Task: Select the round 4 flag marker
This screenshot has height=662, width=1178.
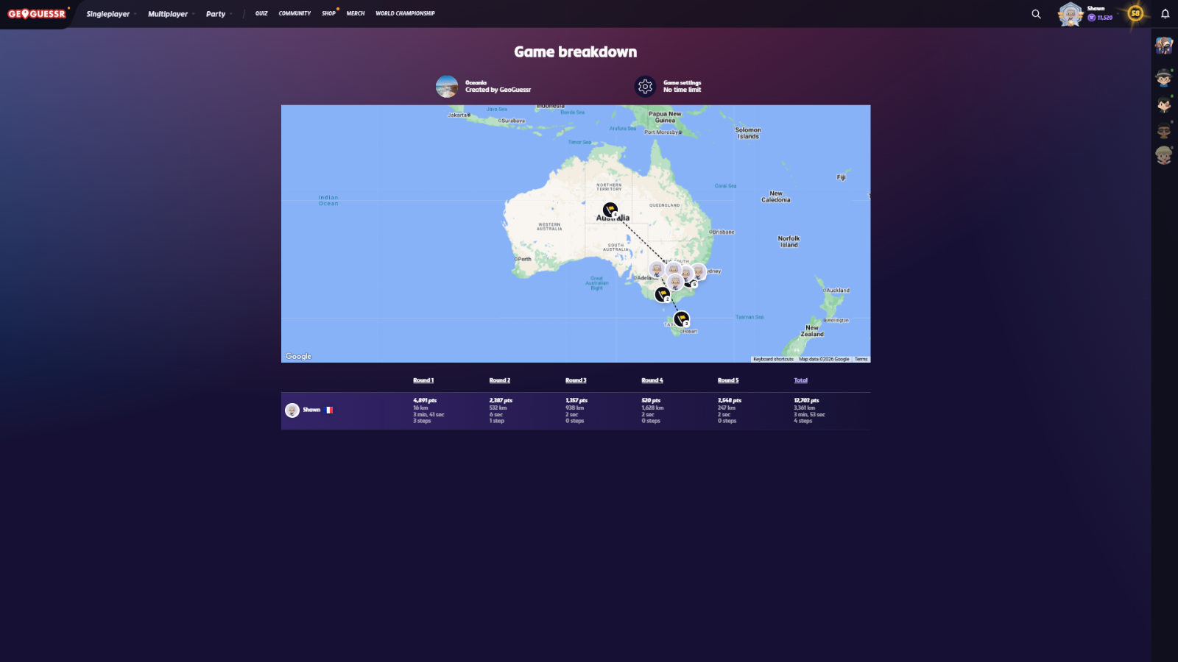Action: [x=610, y=210]
